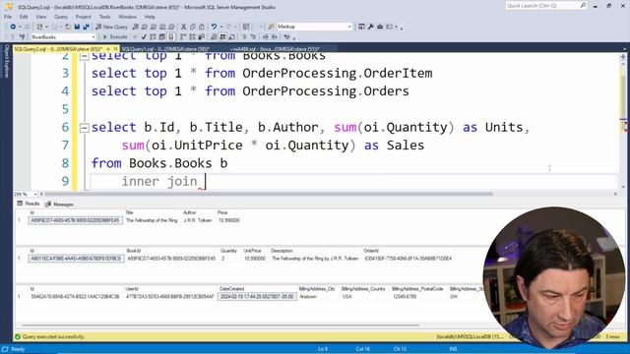630x354 pixels.
Task: Toggle Results to Grid mode
Action: pos(222,37)
